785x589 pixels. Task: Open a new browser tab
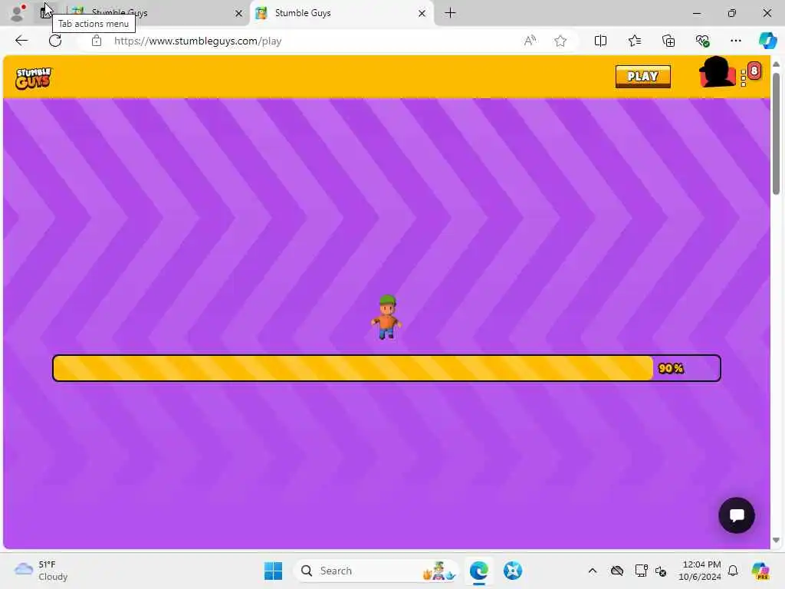[x=450, y=13]
